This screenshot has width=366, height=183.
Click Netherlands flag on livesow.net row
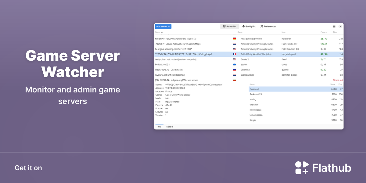[235, 75]
